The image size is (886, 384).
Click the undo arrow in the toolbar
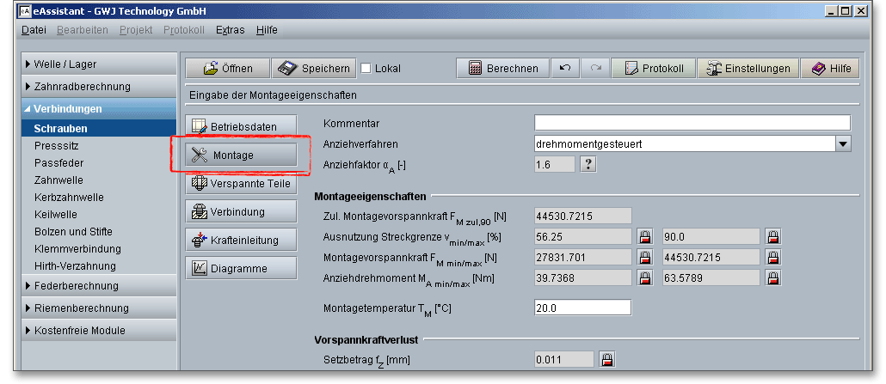pyautogui.click(x=564, y=69)
